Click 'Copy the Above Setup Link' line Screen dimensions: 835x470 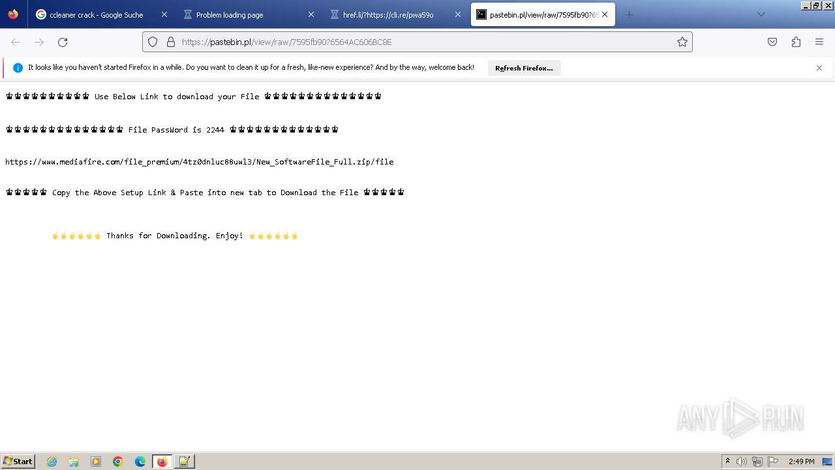click(205, 193)
